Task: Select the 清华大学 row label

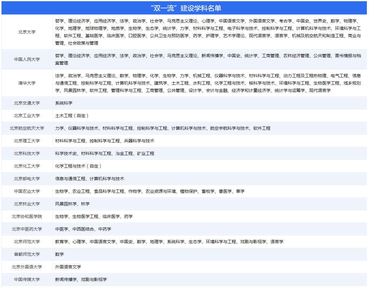Action: point(27,83)
